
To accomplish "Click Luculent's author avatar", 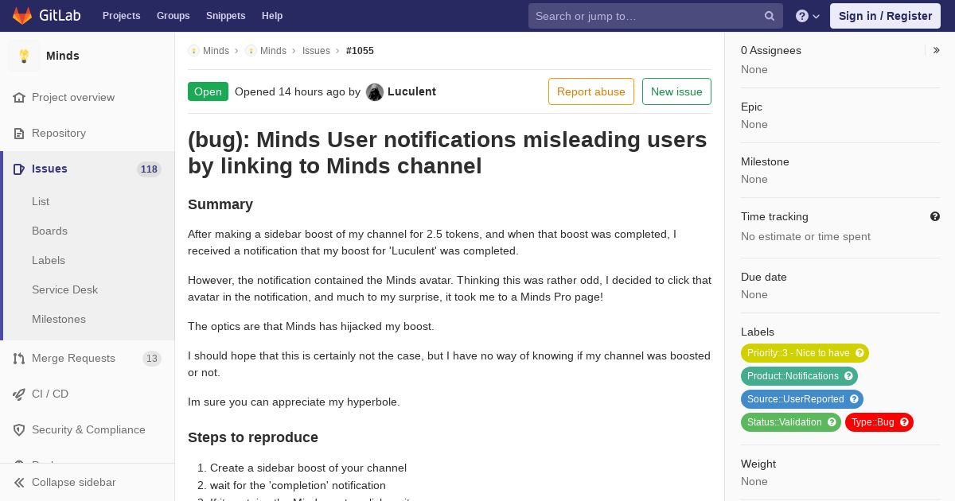I will (x=375, y=91).
